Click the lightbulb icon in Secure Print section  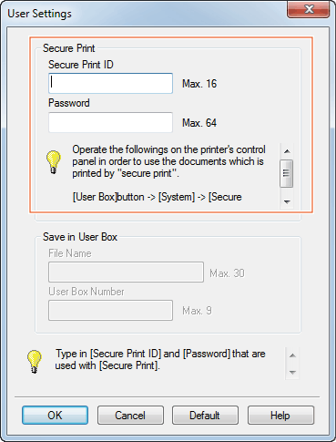point(53,162)
